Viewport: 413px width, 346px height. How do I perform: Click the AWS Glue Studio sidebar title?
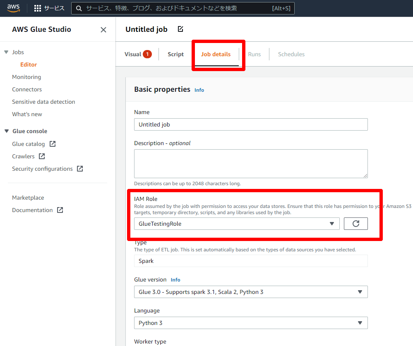(42, 29)
